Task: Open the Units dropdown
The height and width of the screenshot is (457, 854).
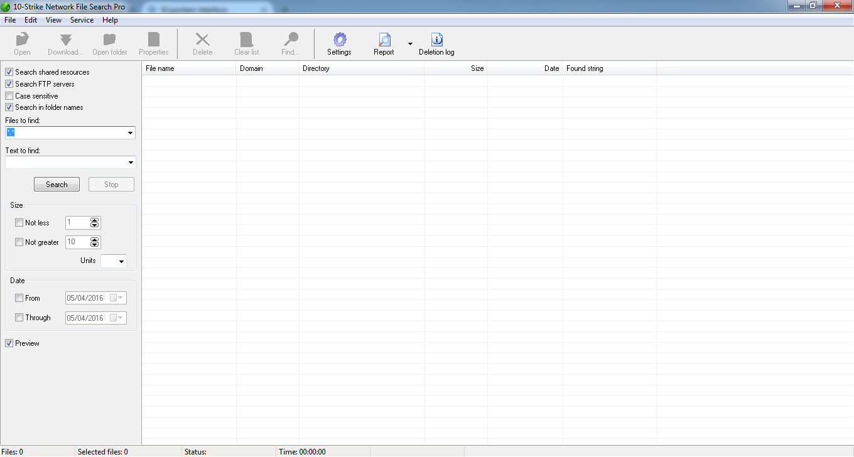Action: point(121,261)
